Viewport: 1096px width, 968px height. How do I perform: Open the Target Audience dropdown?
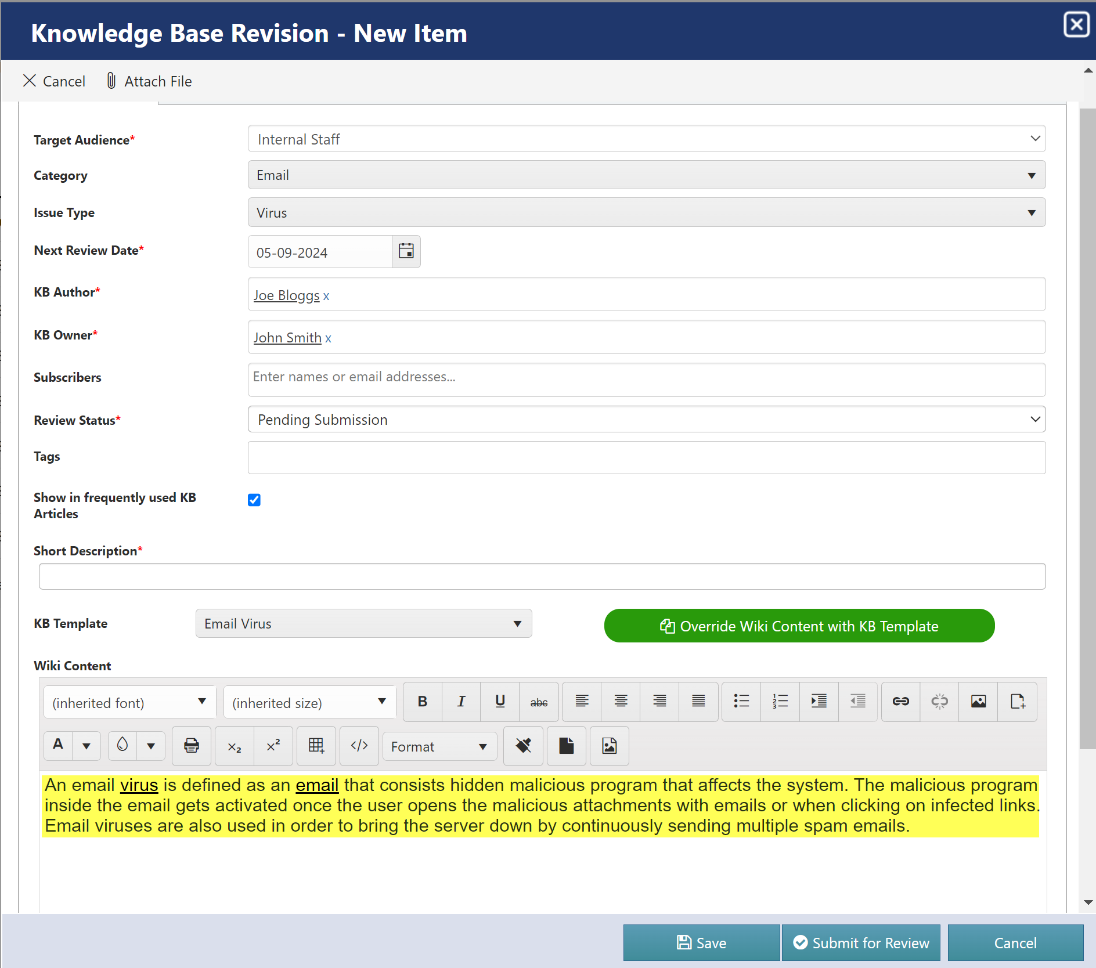[x=646, y=139]
